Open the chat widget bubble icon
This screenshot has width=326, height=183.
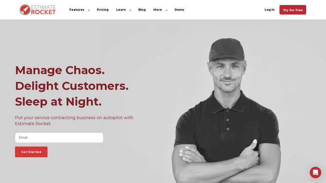pos(316,173)
